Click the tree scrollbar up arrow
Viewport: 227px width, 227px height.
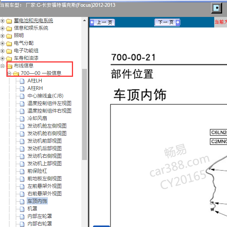[x=84, y=21]
